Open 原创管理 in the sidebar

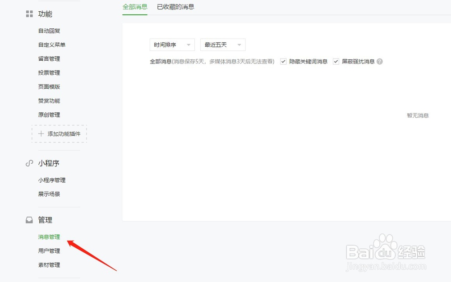[49, 115]
